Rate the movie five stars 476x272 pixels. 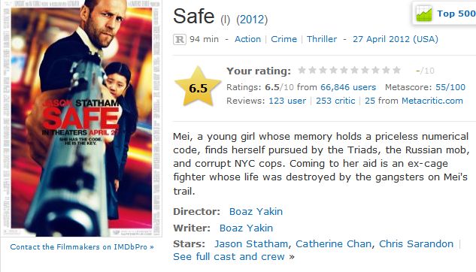(344, 71)
